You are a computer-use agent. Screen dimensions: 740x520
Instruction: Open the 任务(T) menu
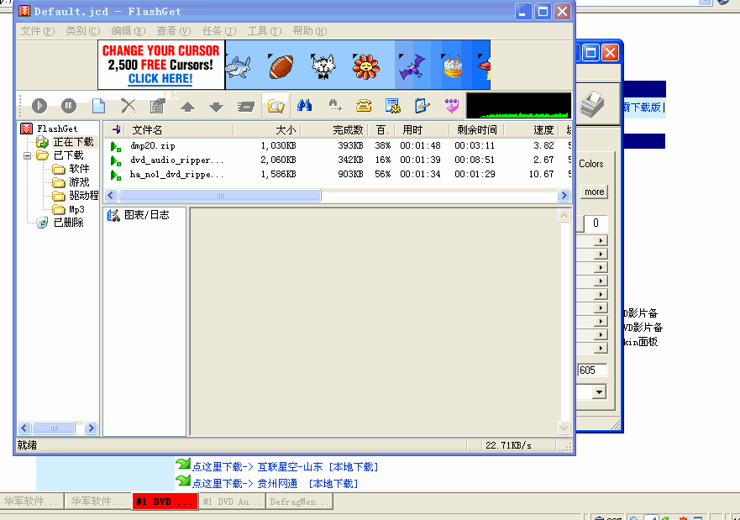pyautogui.click(x=219, y=31)
